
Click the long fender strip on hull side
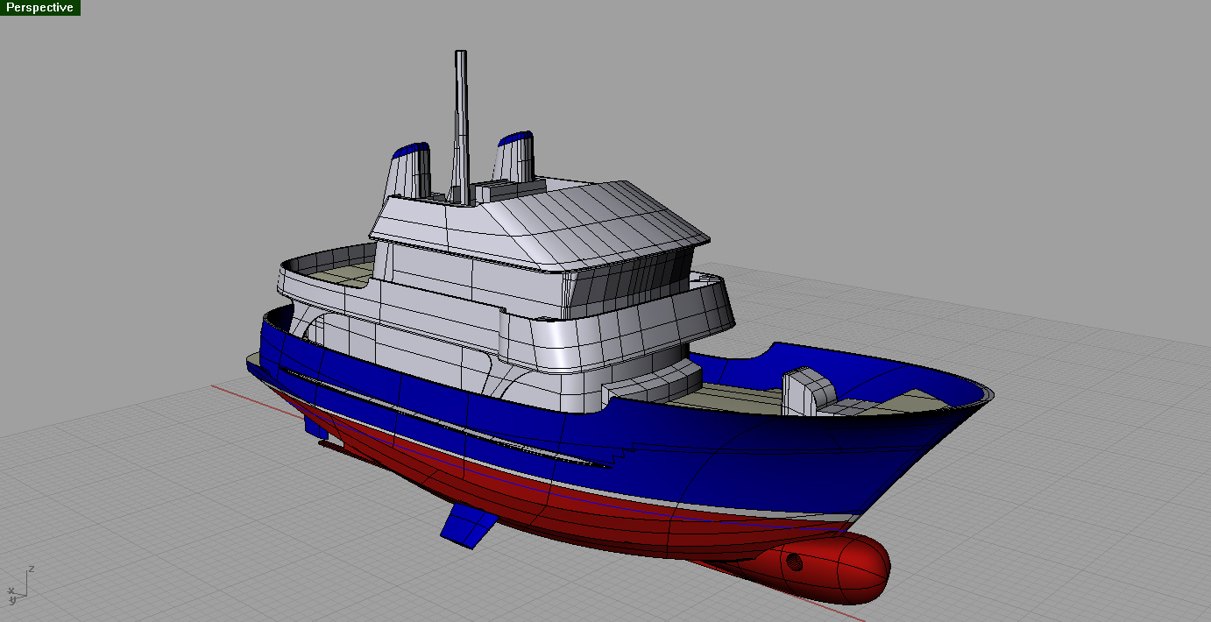(456, 429)
